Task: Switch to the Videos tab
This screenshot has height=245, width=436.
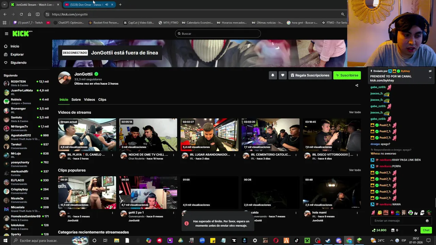Action: coord(89,100)
